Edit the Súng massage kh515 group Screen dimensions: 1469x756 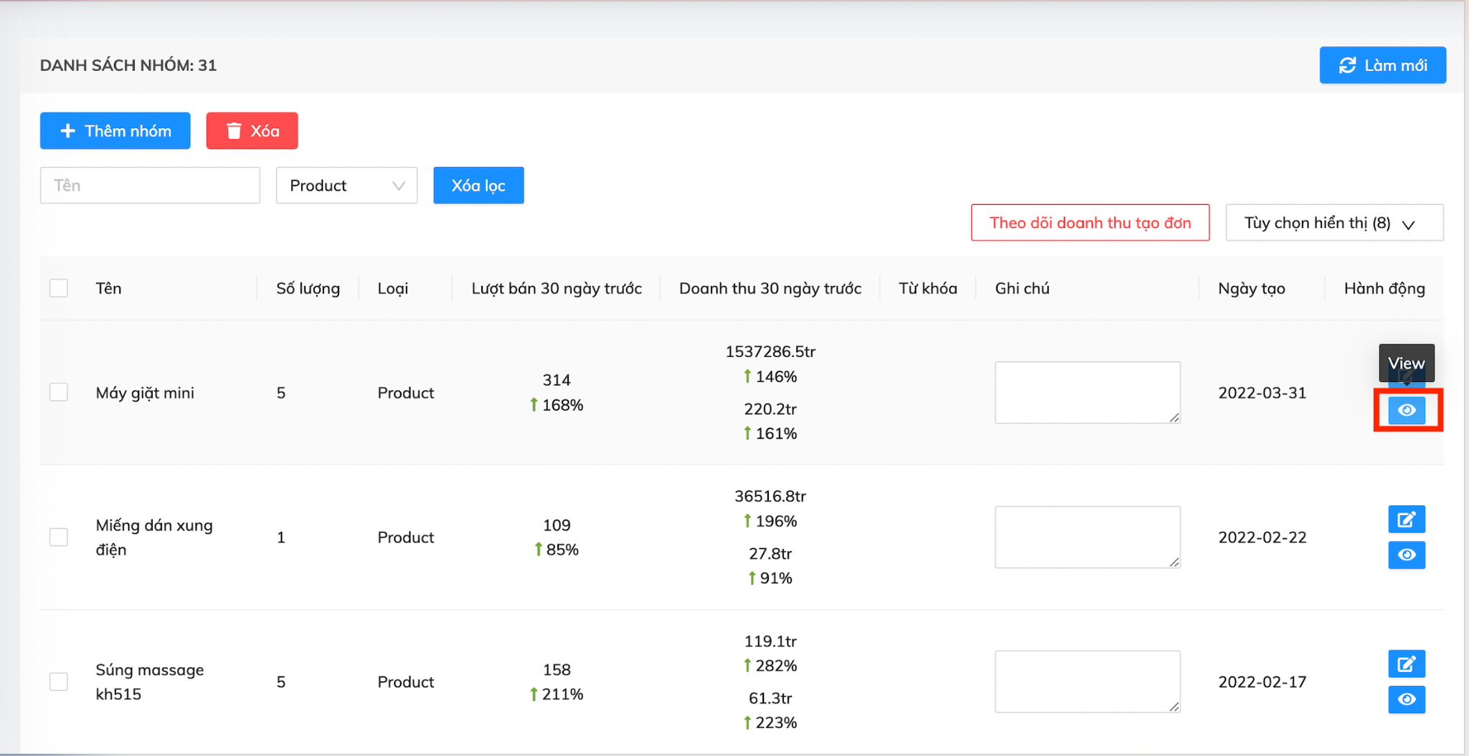[1406, 664]
